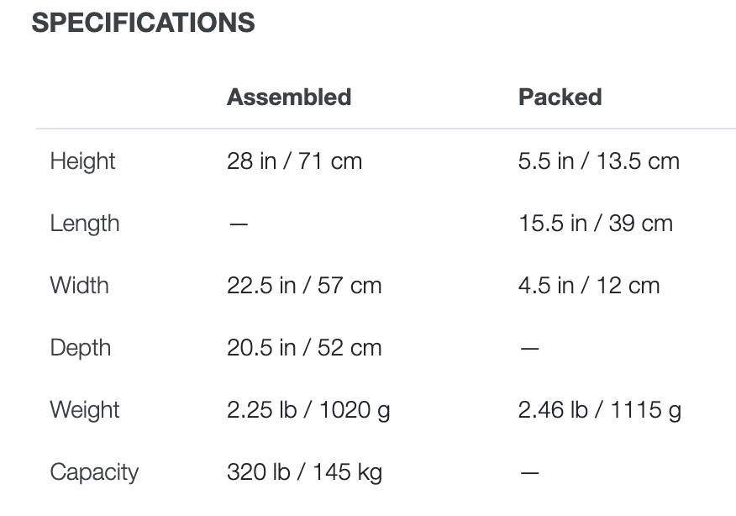Select packed height 5.5 in / 13.5 cm
This screenshot has width=736, height=516.
(x=599, y=161)
